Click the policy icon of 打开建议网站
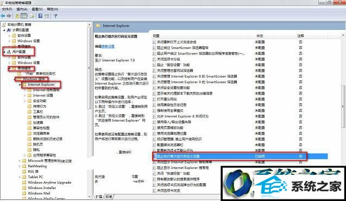The image size is (346, 201). pyautogui.click(x=154, y=99)
